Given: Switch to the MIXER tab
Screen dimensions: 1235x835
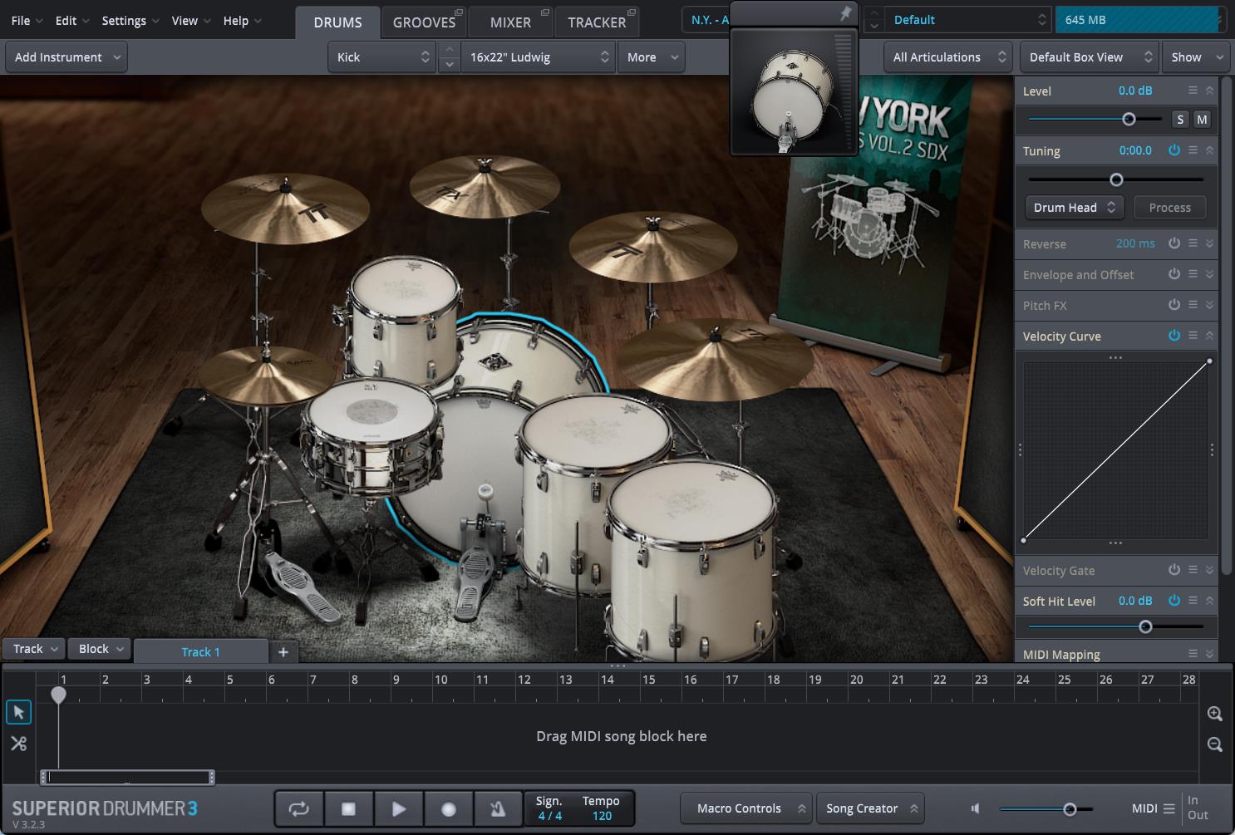Looking at the screenshot, I should click(510, 22).
